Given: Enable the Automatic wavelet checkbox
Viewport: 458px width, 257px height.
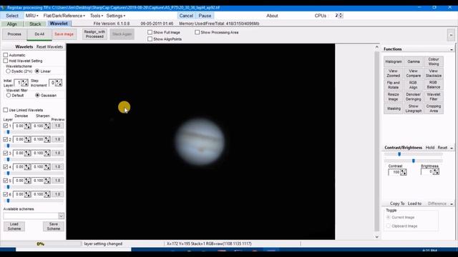Looking at the screenshot, I should pyautogui.click(x=6, y=55).
